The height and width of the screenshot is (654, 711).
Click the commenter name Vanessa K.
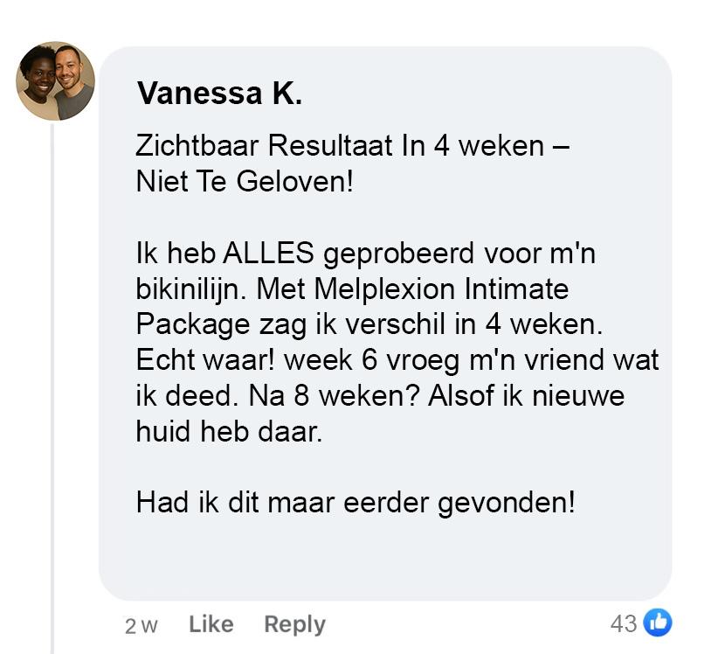click(x=219, y=94)
